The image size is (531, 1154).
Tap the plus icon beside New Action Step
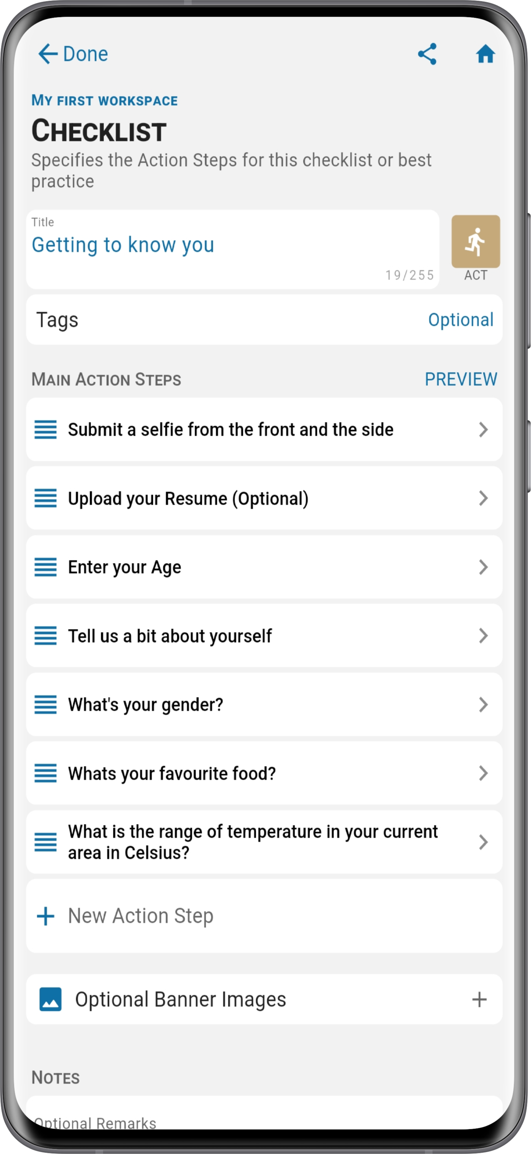click(46, 916)
